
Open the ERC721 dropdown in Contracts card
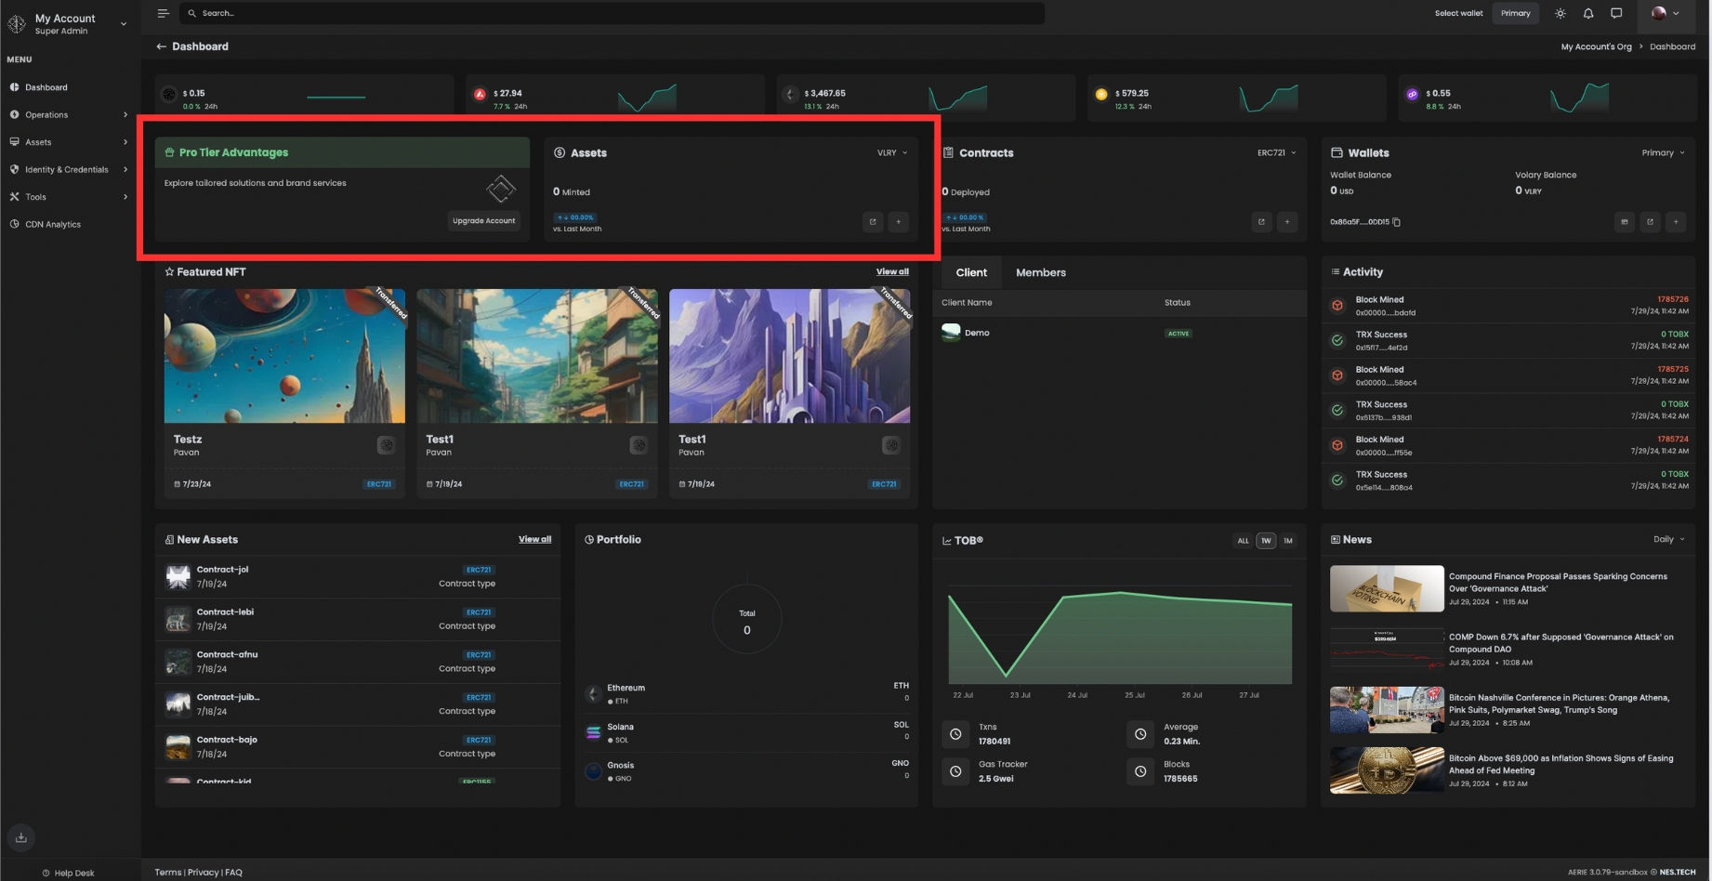[1276, 153]
